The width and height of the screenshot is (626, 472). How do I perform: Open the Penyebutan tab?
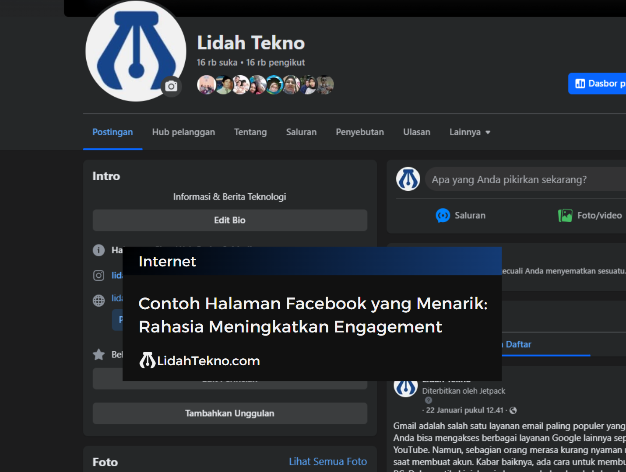pos(360,132)
